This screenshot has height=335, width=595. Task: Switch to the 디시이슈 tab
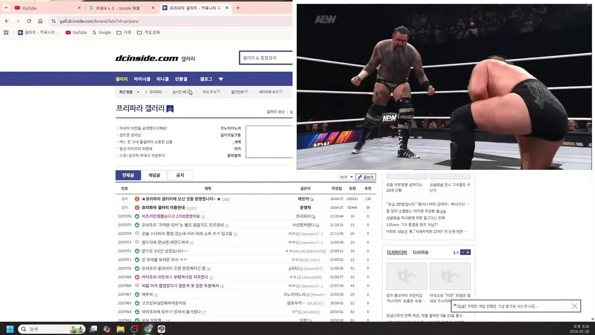pos(421,253)
